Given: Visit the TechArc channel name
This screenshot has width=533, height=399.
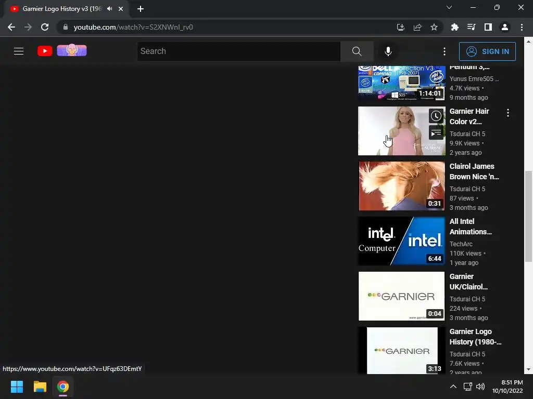Looking at the screenshot, I should (461, 244).
